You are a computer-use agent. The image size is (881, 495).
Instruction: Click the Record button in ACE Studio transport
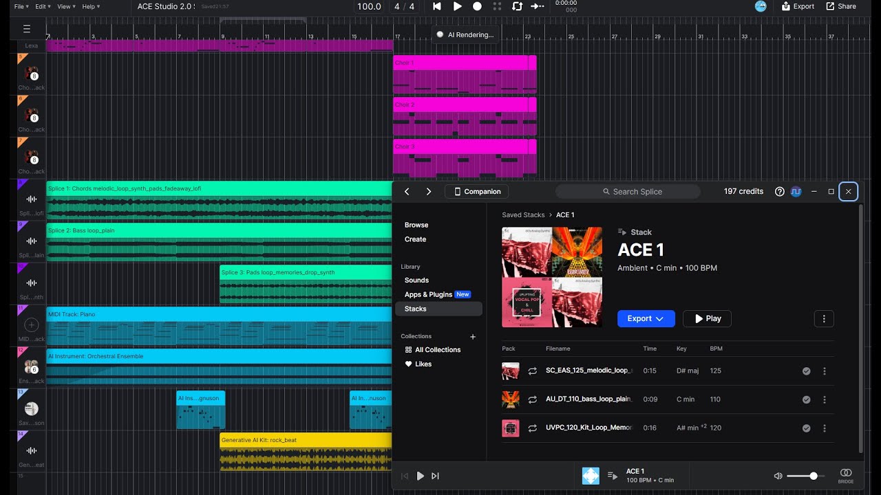click(477, 6)
